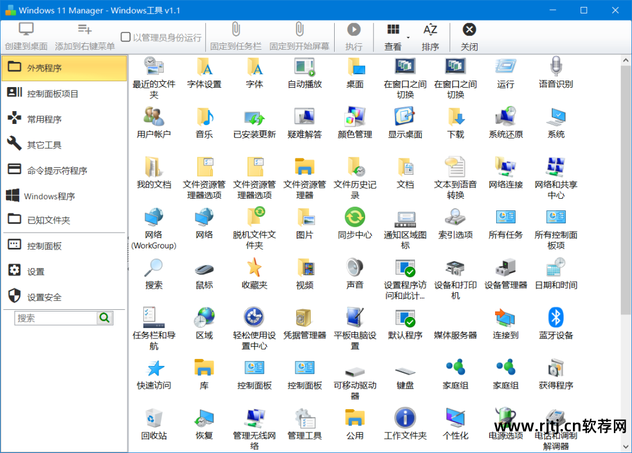Screen dimensions: 632x453
Task: Click the 执行 execute button
Action: pos(353,35)
